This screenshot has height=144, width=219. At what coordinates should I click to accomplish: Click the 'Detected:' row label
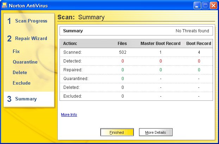73,61
